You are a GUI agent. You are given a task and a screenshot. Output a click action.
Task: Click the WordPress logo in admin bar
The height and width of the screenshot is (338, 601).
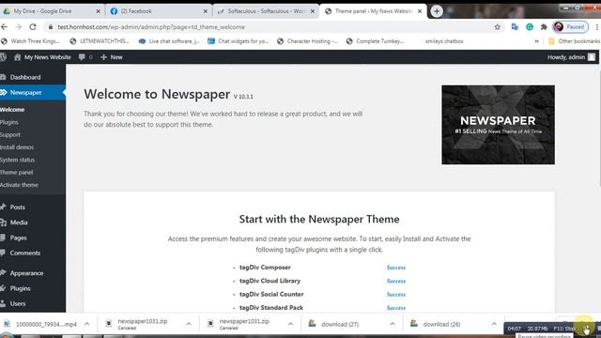(x=3, y=57)
